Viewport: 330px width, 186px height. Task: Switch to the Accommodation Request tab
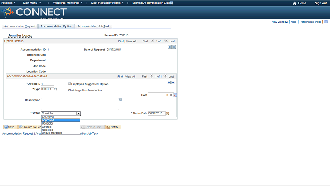click(x=20, y=26)
